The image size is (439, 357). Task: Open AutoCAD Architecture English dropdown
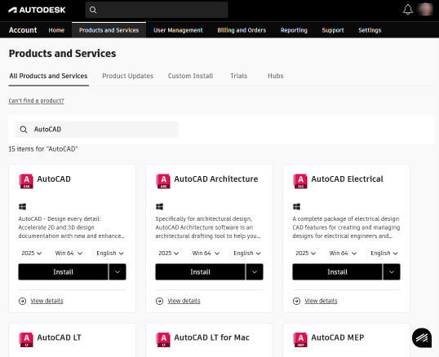point(247,253)
